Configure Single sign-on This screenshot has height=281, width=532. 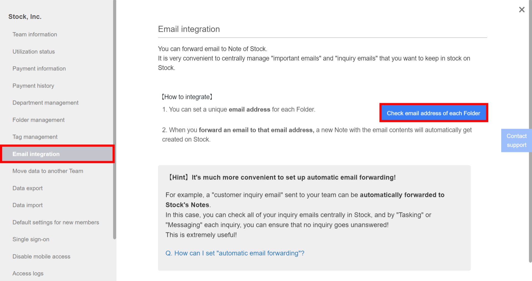click(31, 239)
